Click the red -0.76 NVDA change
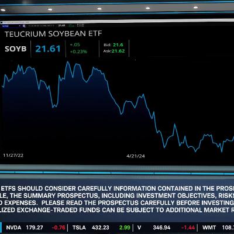 point(58,228)
